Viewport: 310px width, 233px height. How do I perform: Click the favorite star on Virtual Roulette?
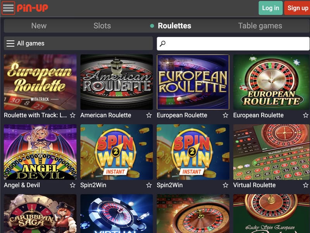(305, 185)
